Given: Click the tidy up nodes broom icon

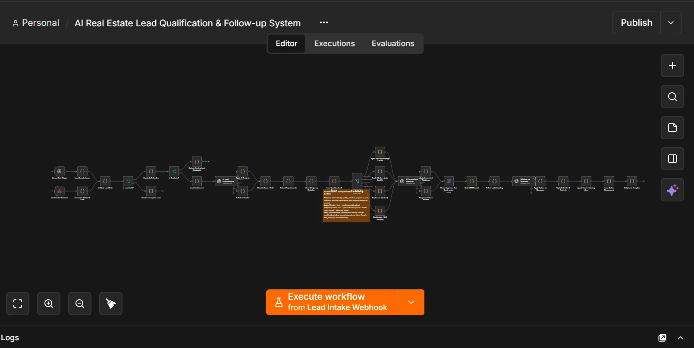Looking at the screenshot, I should [111, 304].
